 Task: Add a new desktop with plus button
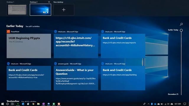click(x=64, y=10)
